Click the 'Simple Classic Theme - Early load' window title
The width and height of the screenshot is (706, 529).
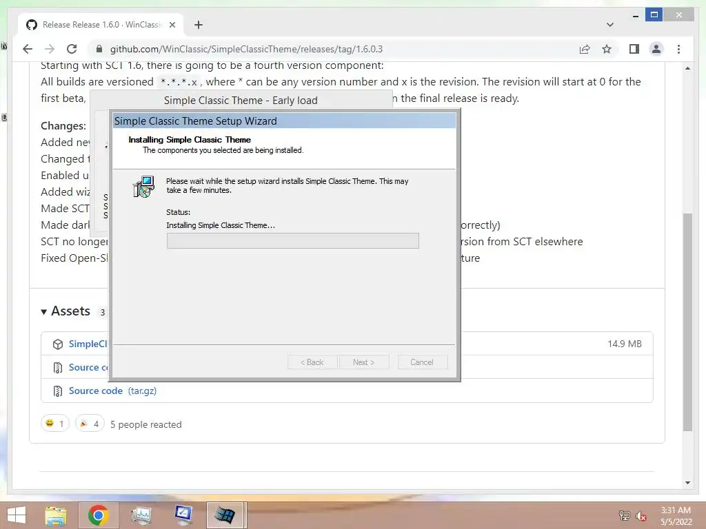tap(241, 101)
